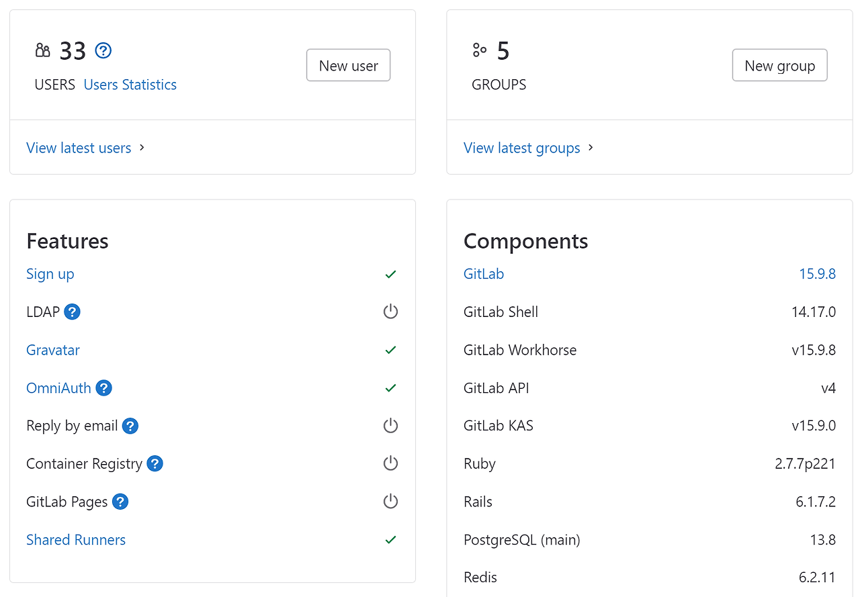Click the Container Registry power icon
Image resolution: width=860 pixels, height=597 pixels.
tap(390, 464)
